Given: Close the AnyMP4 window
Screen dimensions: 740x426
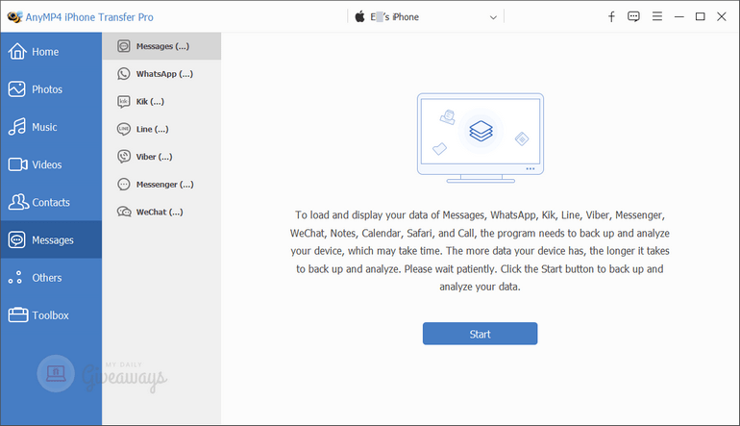Looking at the screenshot, I should coord(722,16).
